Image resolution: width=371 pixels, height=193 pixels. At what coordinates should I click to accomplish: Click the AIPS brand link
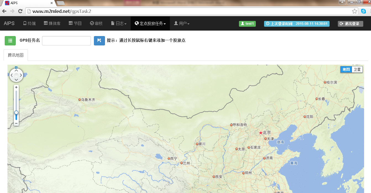click(x=9, y=24)
